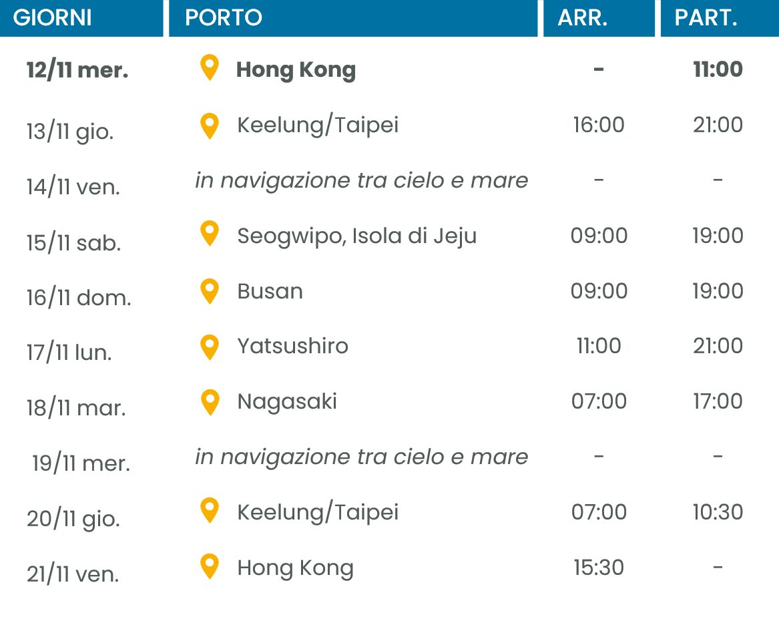This screenshot has height=619, width=779.
Task: Open the Busan port name
Action: 270,291
